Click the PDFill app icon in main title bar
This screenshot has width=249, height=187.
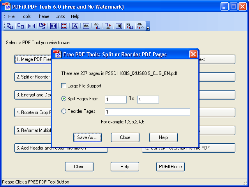[7, 7]
